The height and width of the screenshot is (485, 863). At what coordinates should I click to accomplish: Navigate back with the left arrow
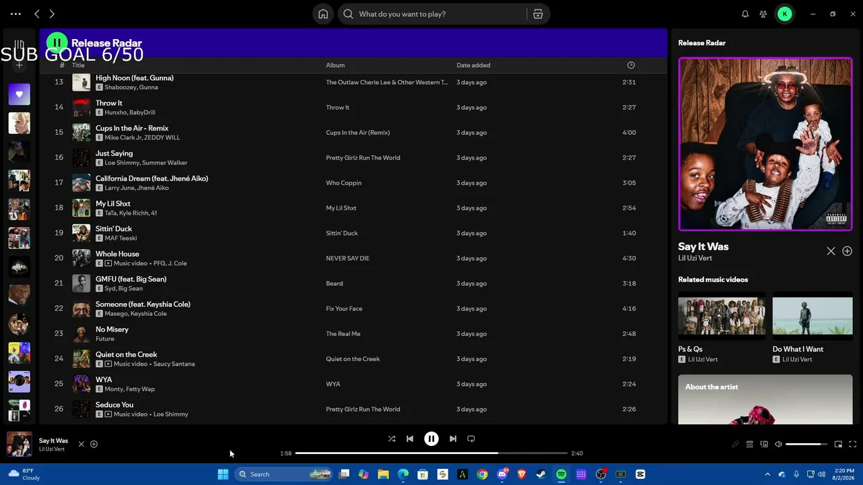pyautogui.click(x=37, y=14)
